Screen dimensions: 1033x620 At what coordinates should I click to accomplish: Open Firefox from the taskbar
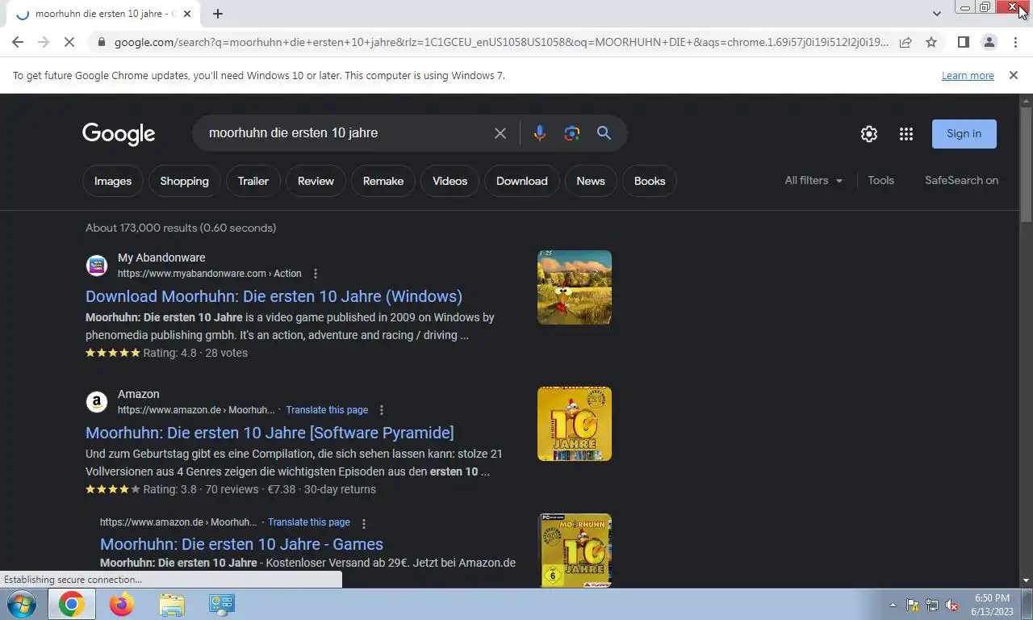tap(121, 604)
